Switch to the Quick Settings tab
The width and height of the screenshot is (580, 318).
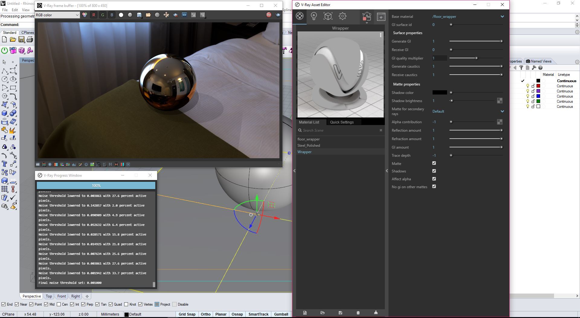(x=342, y=122)
